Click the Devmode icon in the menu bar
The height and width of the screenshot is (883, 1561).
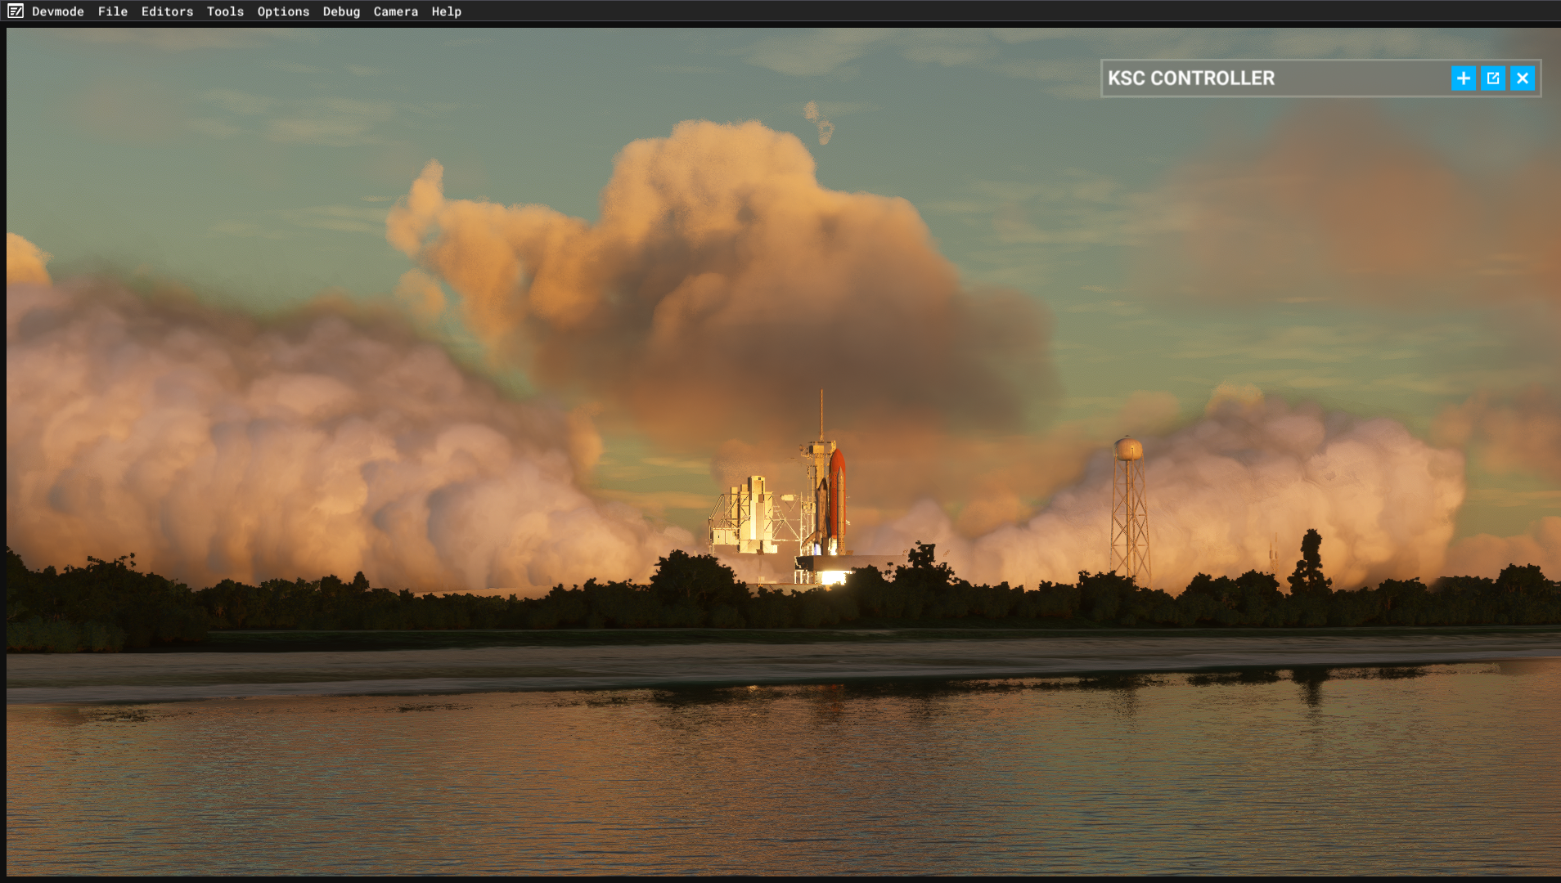coord(16,11)
